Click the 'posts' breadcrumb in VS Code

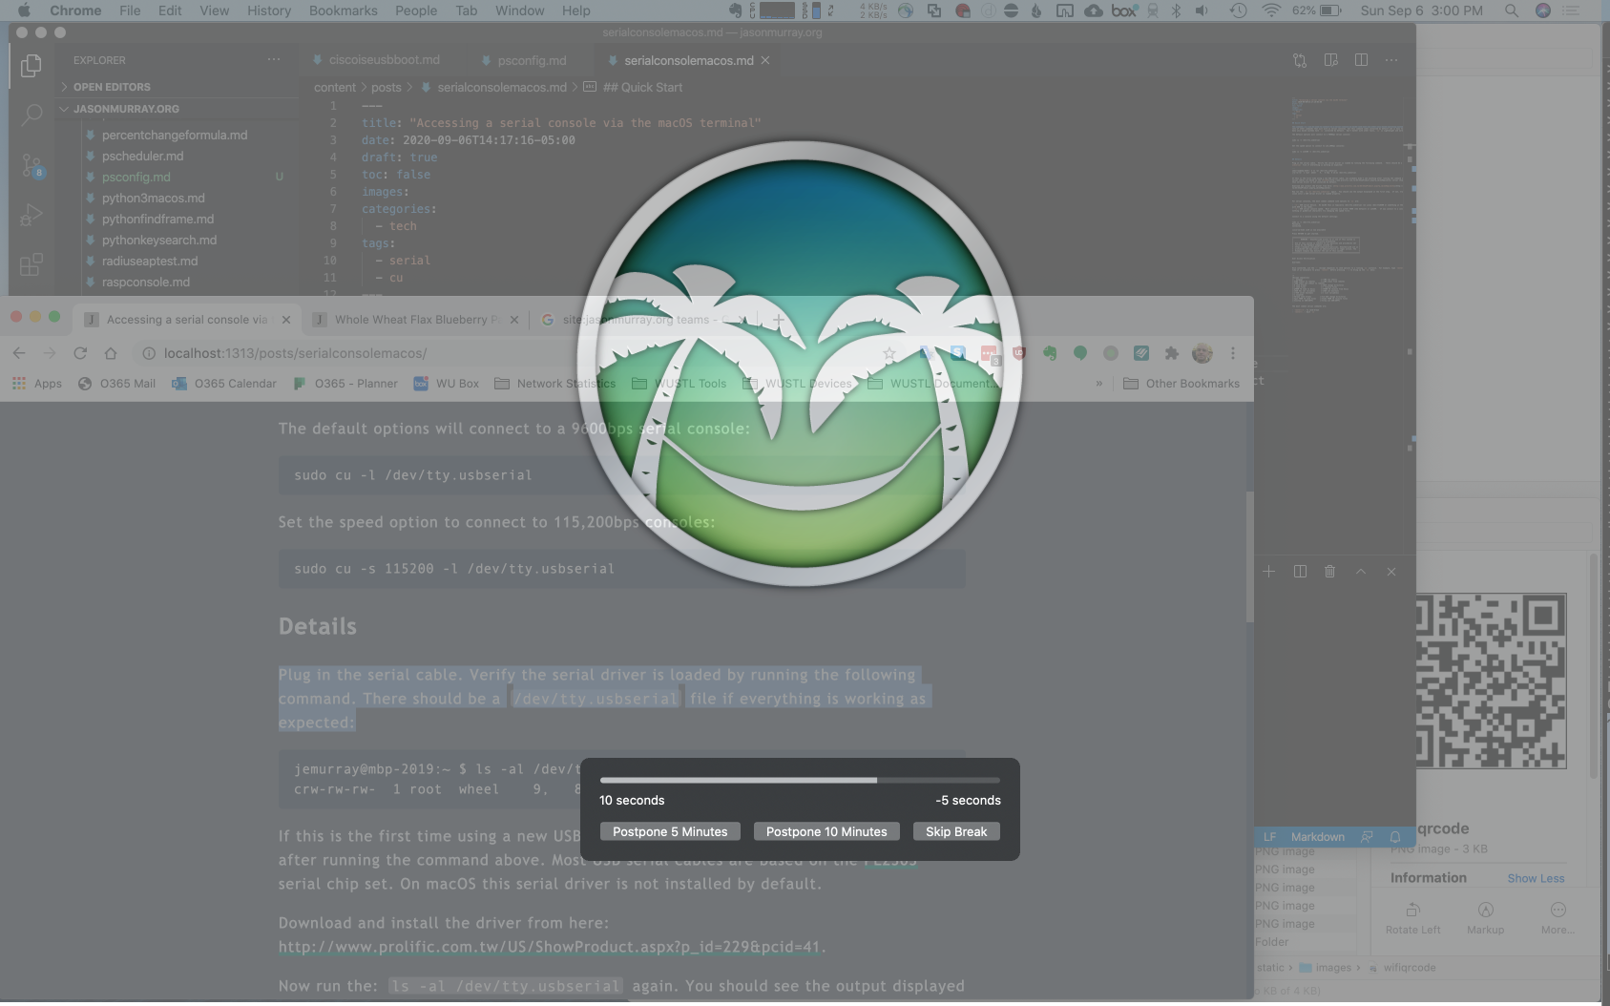387,87
